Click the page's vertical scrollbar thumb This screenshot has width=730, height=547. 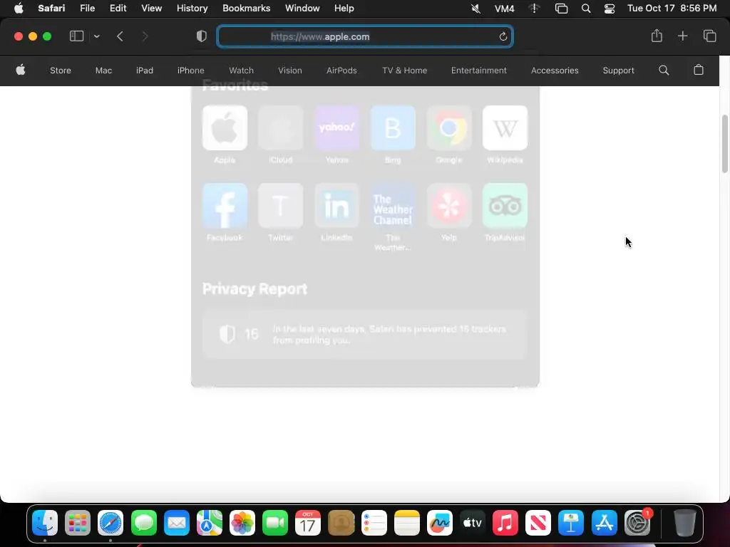(x=725, y=144)
